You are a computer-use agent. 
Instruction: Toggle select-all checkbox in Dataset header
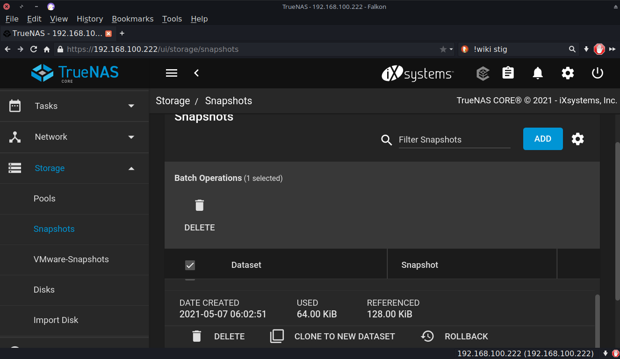190,265
